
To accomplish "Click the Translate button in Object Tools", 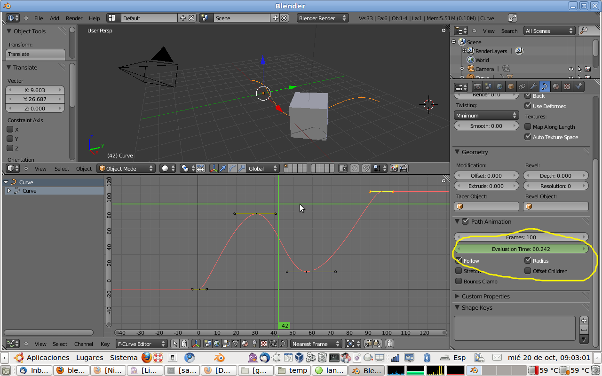I will coord(35,54).
